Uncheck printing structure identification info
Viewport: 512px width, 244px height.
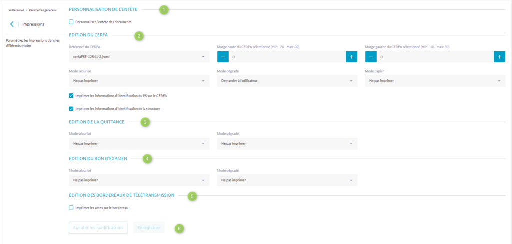(x=71, y=108)
